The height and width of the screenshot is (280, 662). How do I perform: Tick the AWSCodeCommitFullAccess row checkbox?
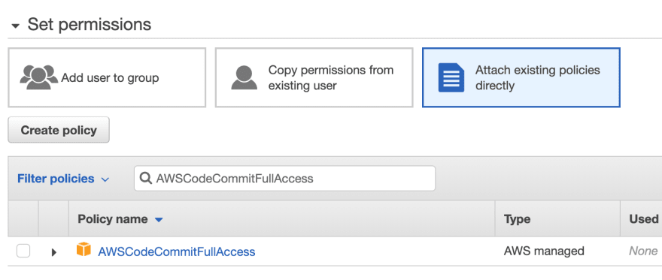[23, 251]
